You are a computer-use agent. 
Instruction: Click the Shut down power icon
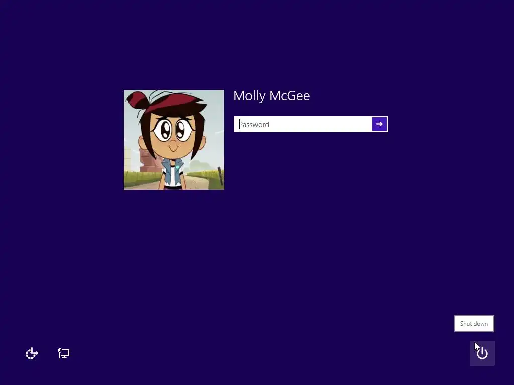482,353
